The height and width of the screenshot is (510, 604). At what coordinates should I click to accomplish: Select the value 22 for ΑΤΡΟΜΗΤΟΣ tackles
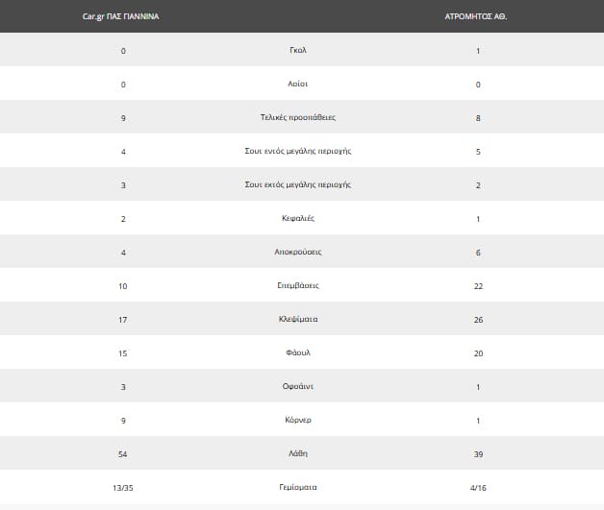click(478, 285)
